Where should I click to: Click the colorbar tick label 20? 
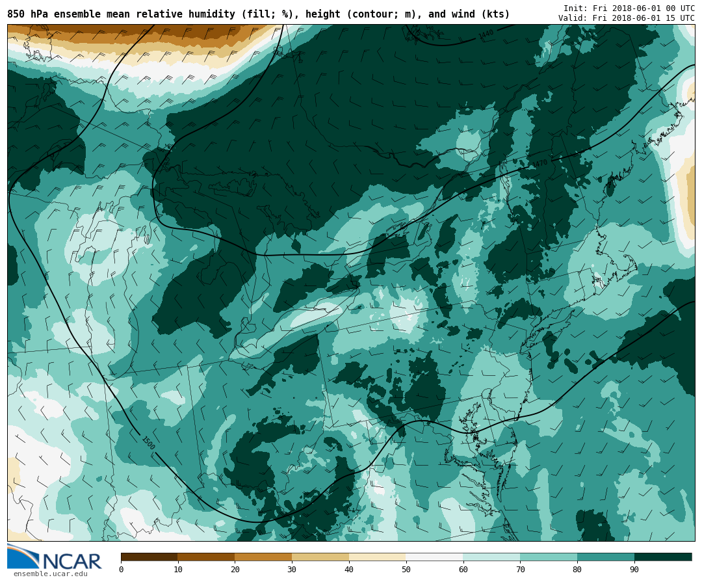[x=235, y=570]
